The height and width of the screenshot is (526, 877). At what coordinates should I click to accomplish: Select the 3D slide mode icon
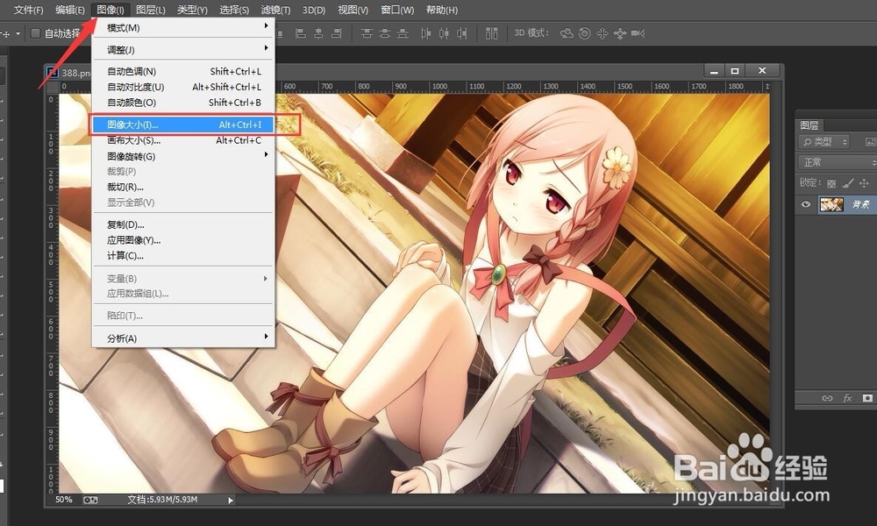pos(620,33)
